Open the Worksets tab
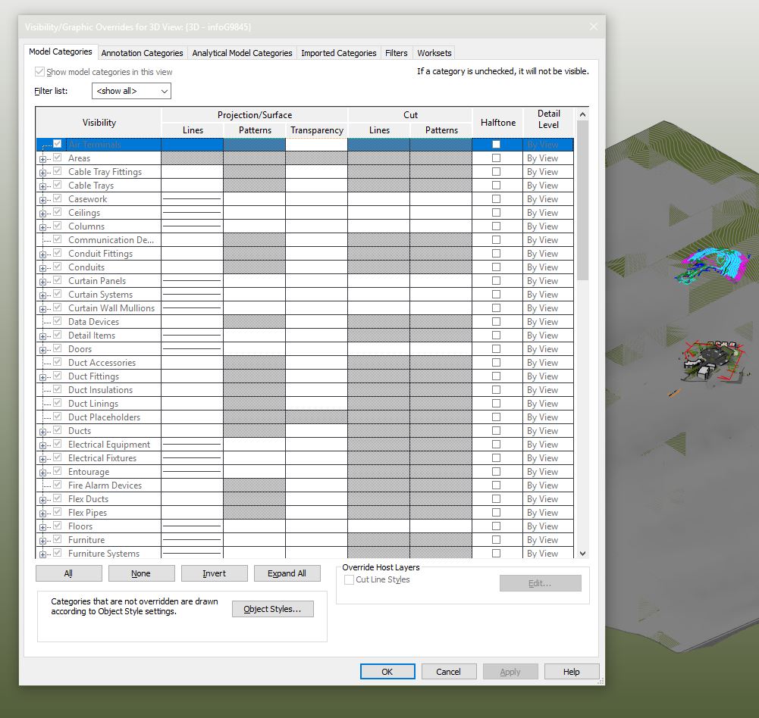Screen dimensions: 759x718 [x=434, y=53]
